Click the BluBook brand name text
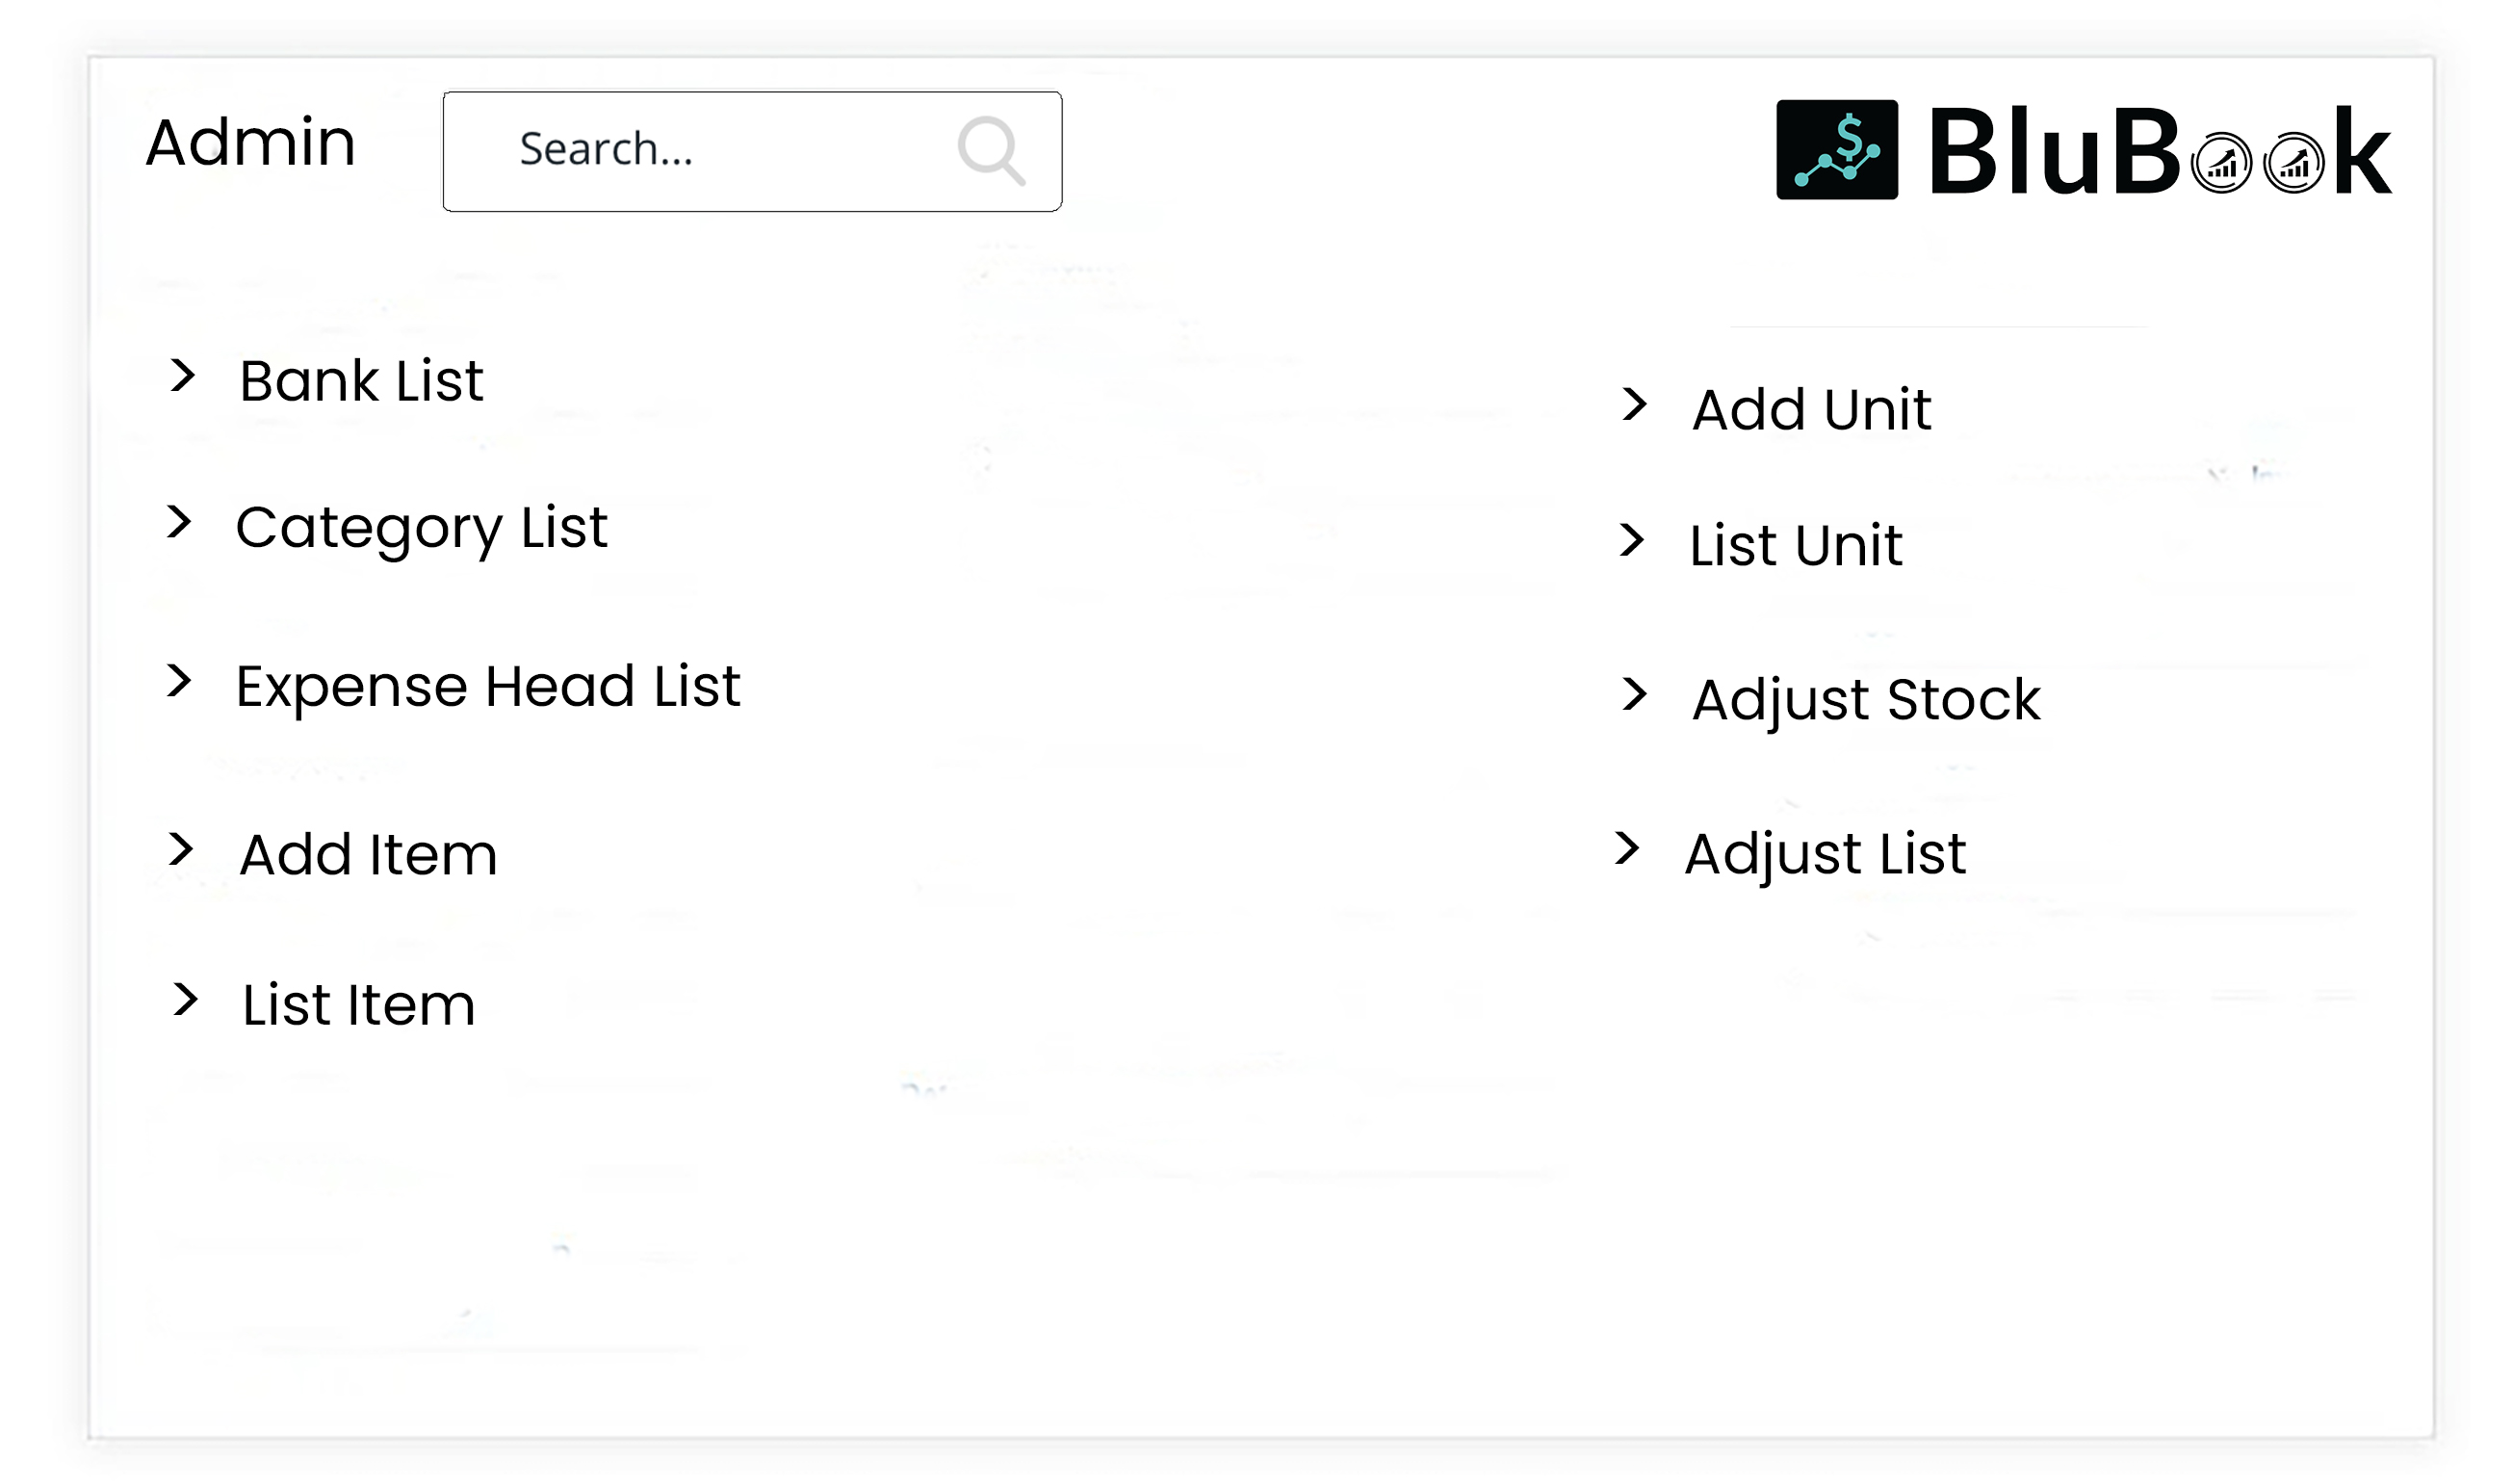The width and height of the screenshot is (2513, 1484). pos(2159,152)
